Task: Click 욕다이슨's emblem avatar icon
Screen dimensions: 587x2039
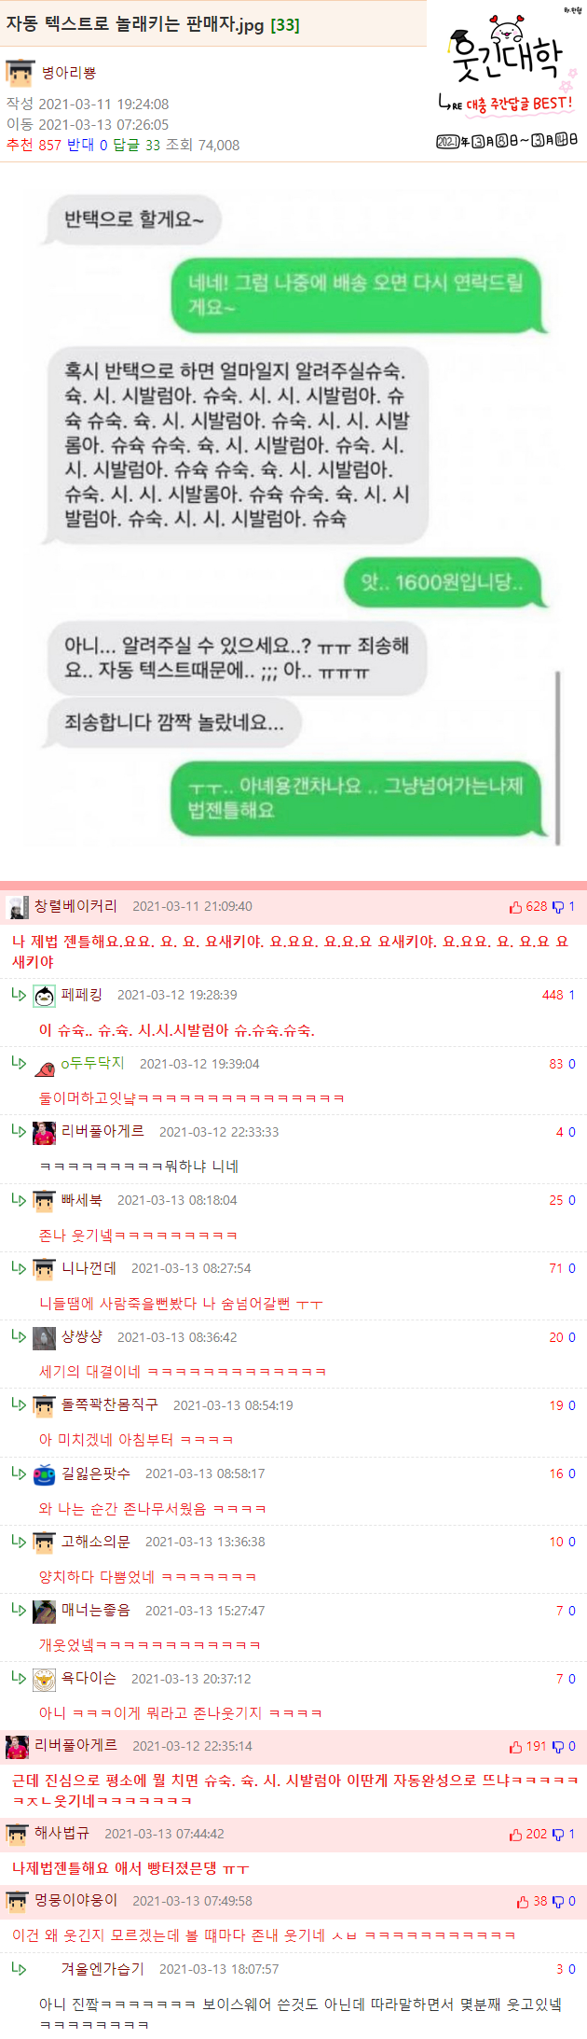Action: (44, 1680)
